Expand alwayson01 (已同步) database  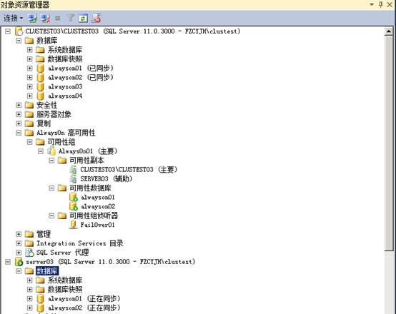(x=29, y=68)
